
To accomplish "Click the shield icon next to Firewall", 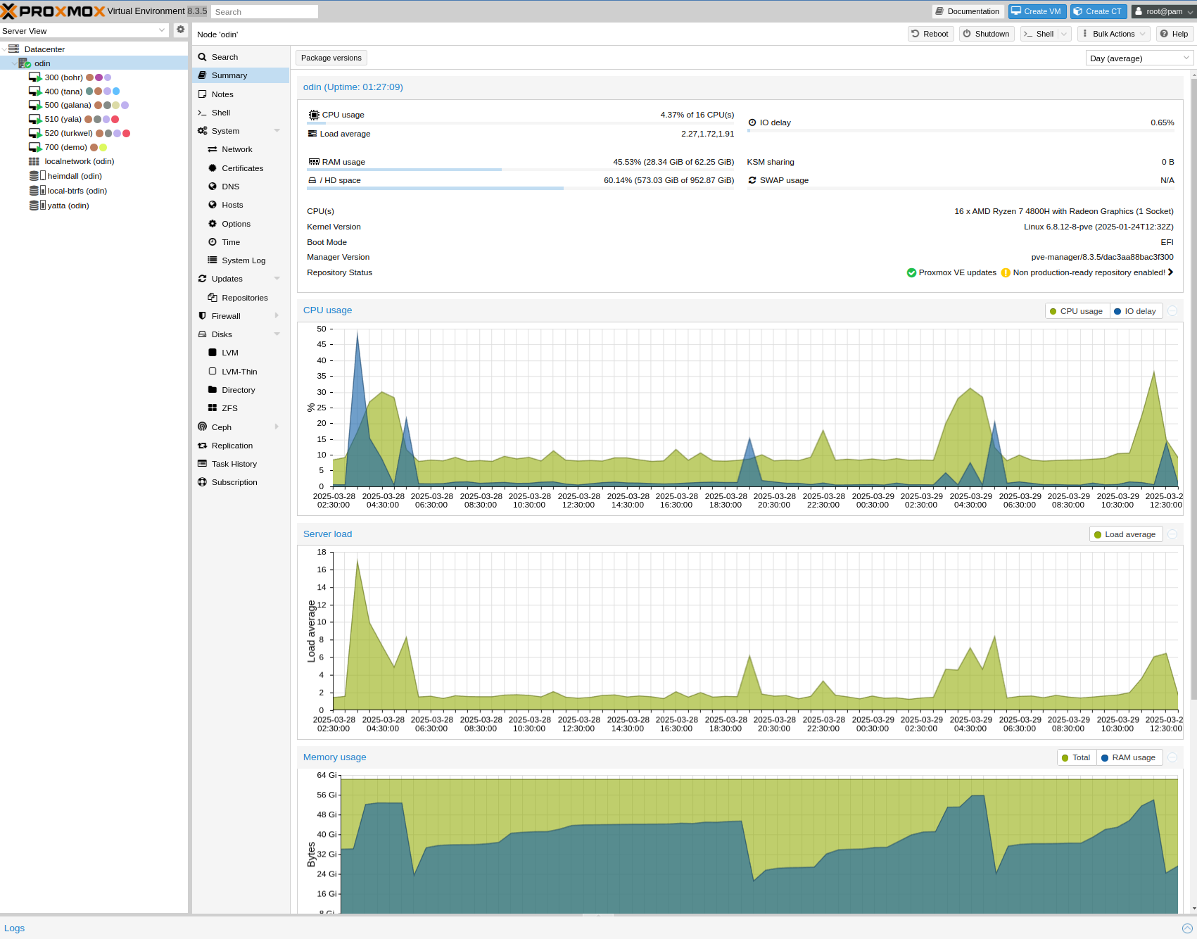I will coord(203,316).
